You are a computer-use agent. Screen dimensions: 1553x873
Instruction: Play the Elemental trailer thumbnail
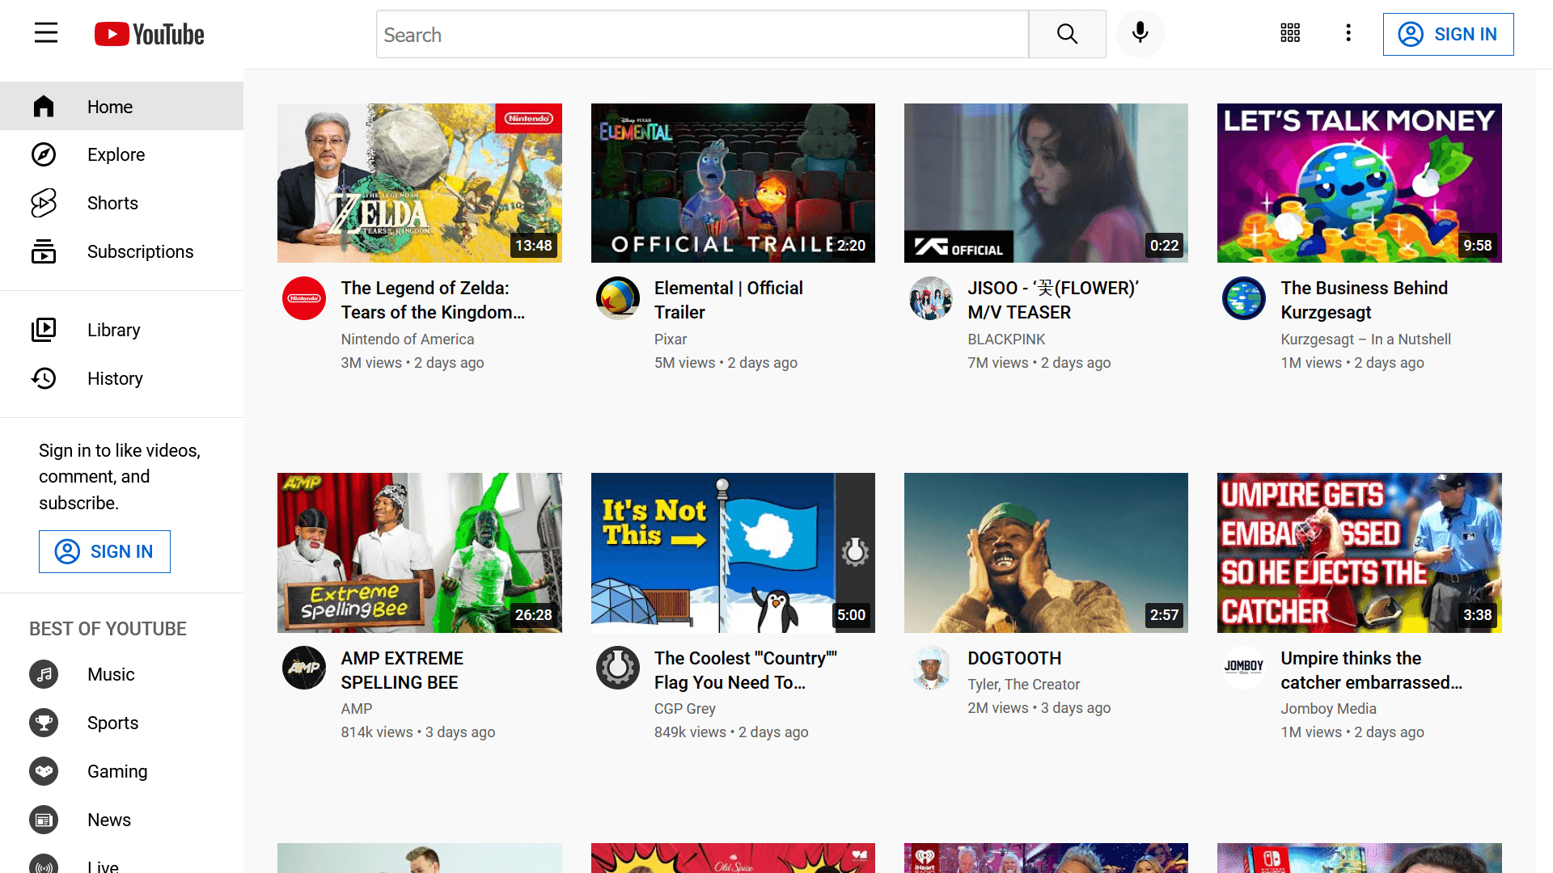coord(733,183)
